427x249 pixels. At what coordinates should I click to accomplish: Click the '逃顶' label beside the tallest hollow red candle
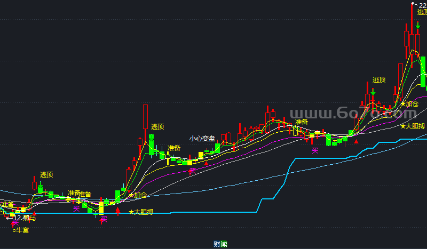click(x=157, y=126)
